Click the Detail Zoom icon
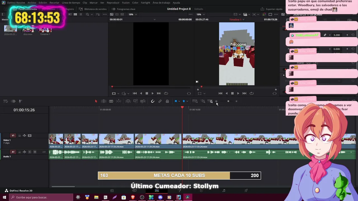The height and width of the screenshot is (201, 358). (203, 101)
